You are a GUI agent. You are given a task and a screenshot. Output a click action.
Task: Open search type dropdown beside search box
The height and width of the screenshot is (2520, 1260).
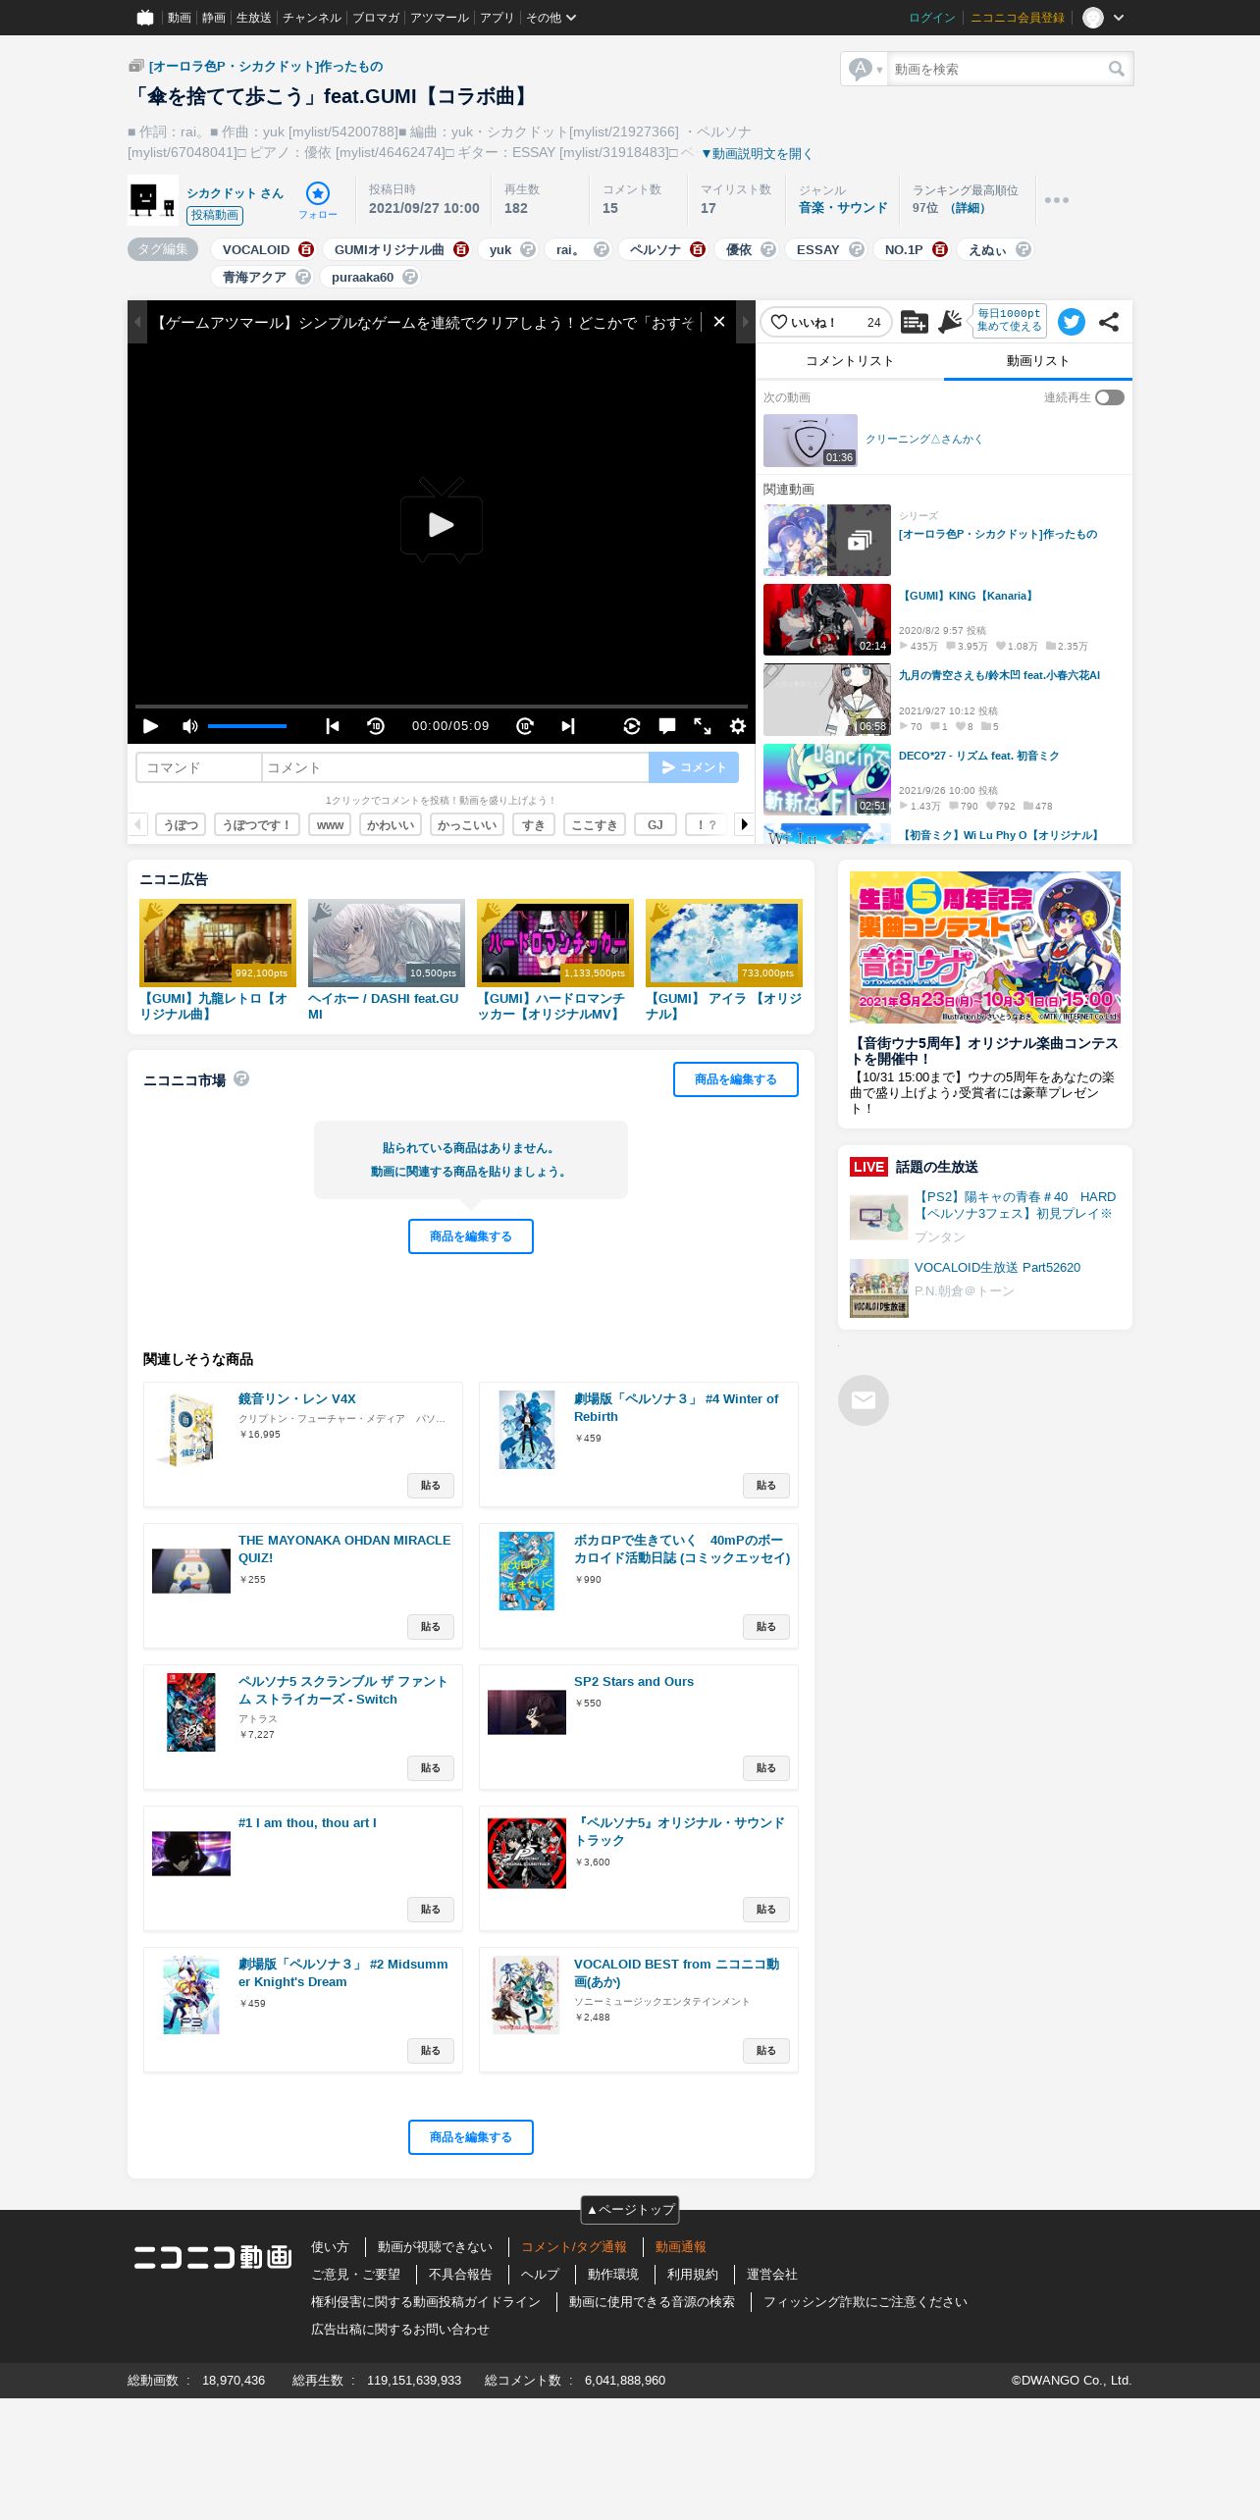click(866, 69)
